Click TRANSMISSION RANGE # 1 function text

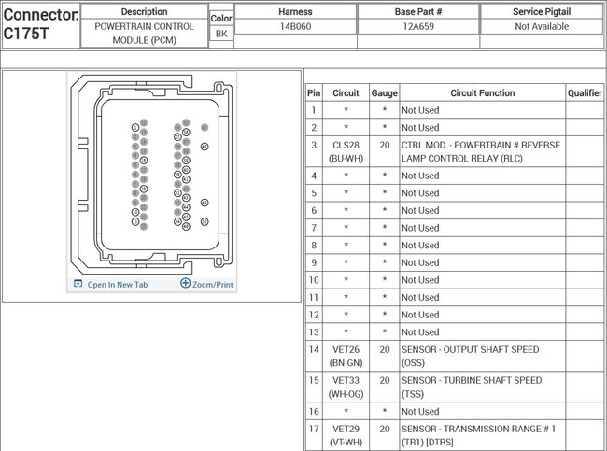478,435
